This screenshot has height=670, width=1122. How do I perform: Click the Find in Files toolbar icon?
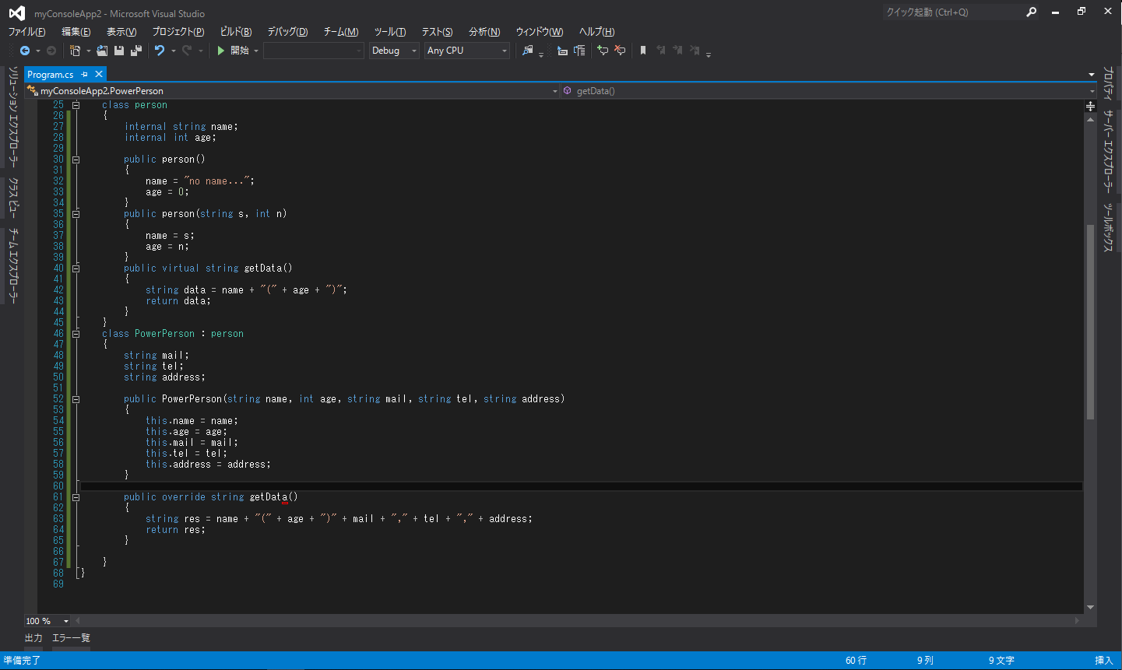tap(528, 51)
